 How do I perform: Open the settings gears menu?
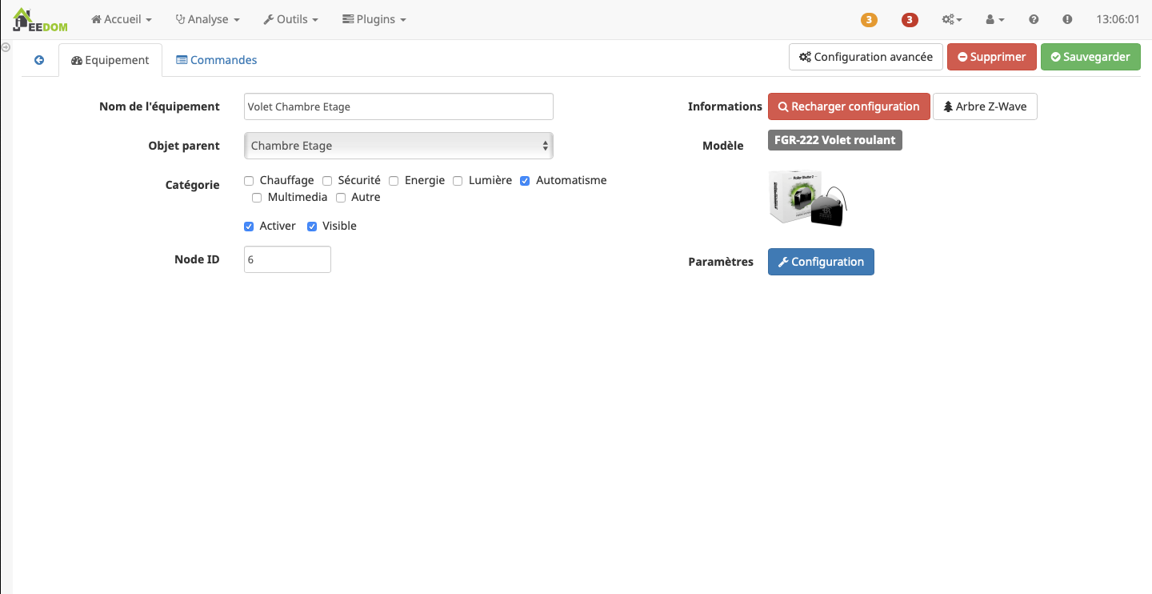pyautogui.click(x=952, y=20)
